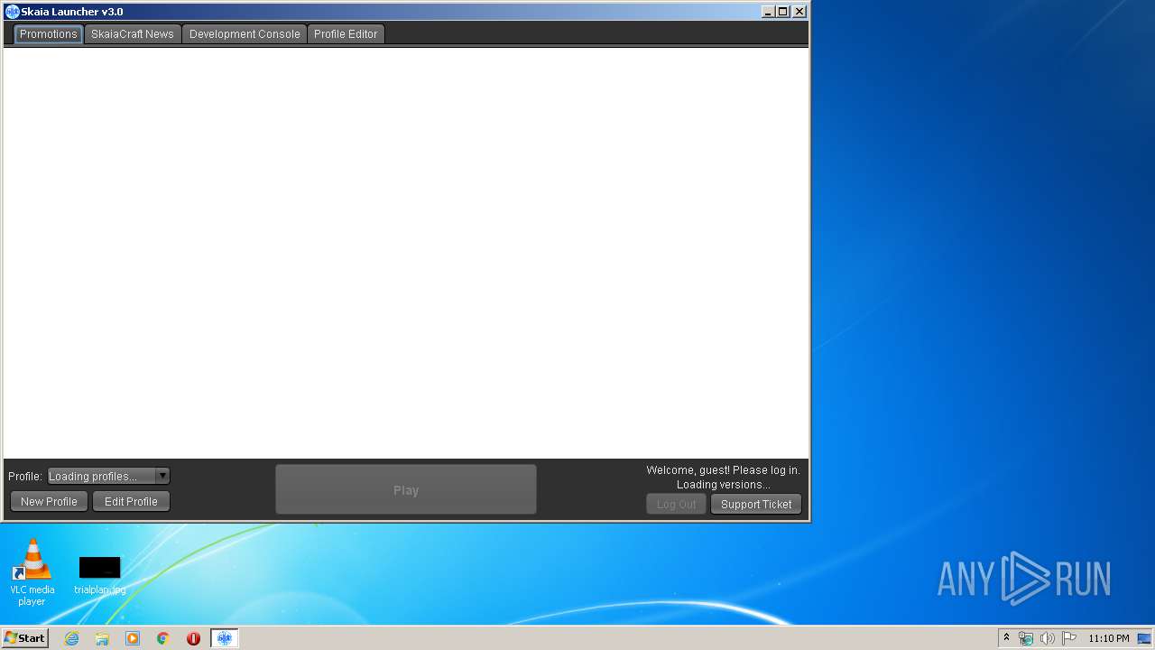Open the SkaiaCraft News tab
This screenshot has height=650, width=1155.
[x=133, y=34]
